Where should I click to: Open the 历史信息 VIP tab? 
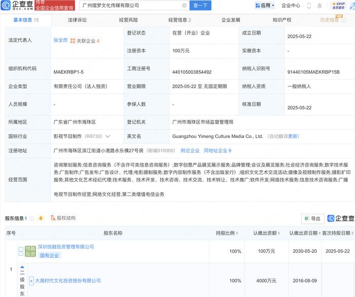coord(330,20)
